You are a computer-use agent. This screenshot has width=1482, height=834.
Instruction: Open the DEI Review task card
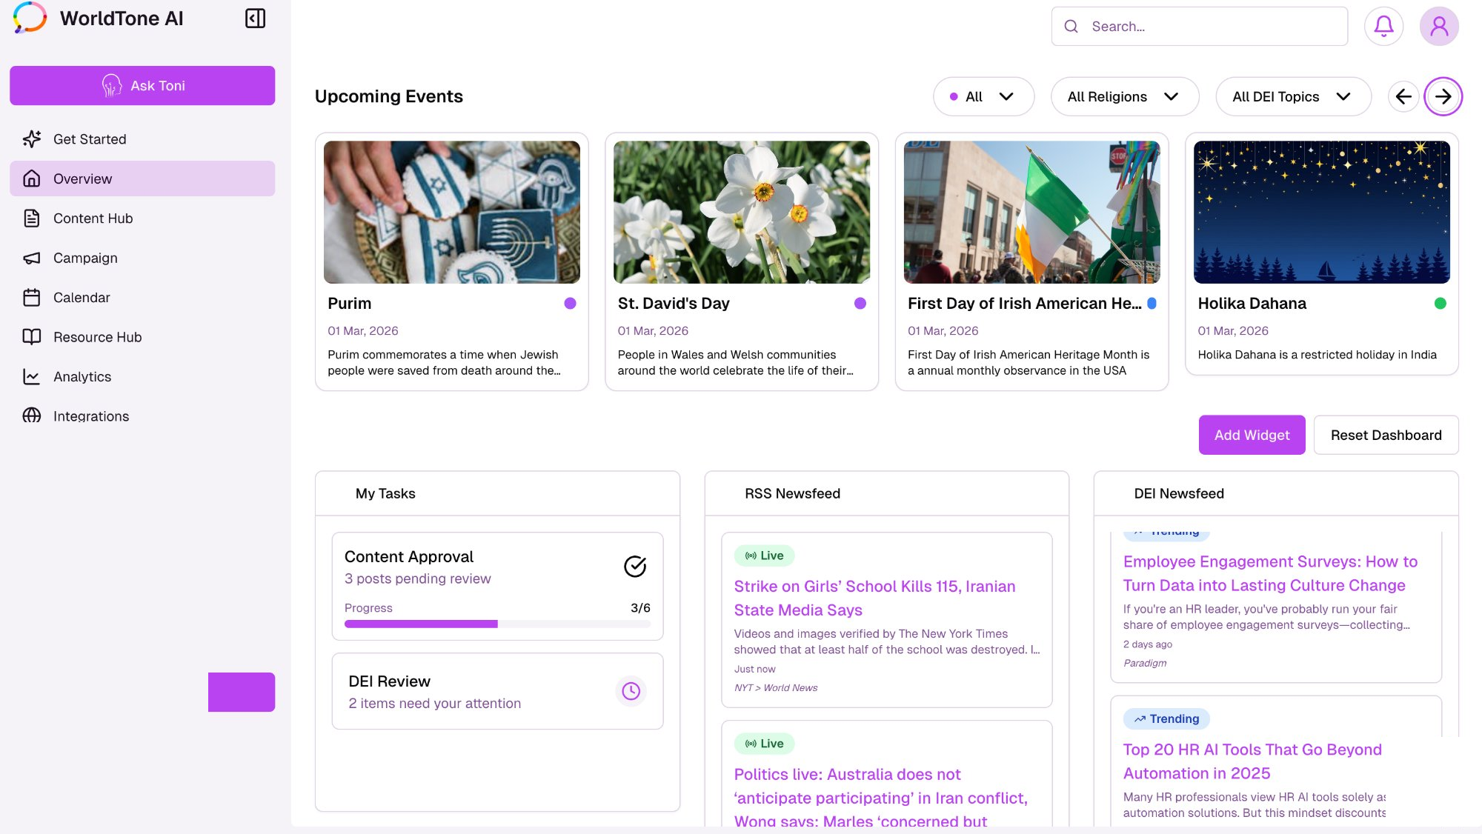pyautogui.click(x=497, y=691)
